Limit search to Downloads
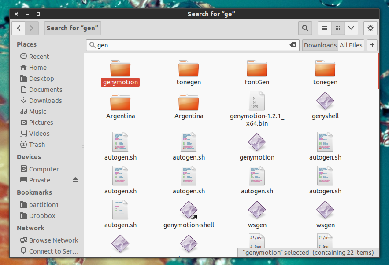The height and width of the screenshot is (265, 389). [320, 45]
